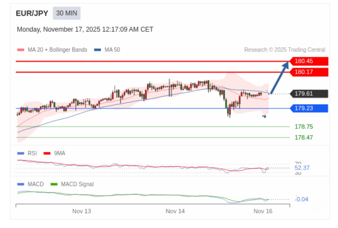Click the Nov 14 date axis label

tap(175, 211)
